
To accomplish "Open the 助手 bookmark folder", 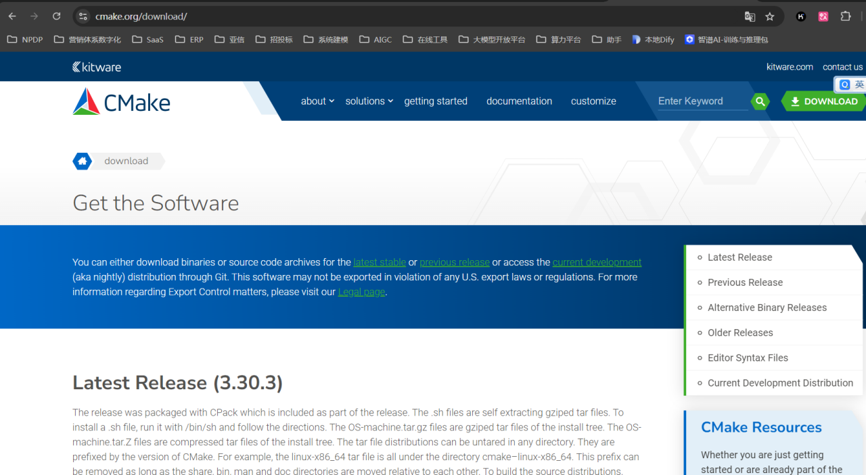I will coord(607,40).
